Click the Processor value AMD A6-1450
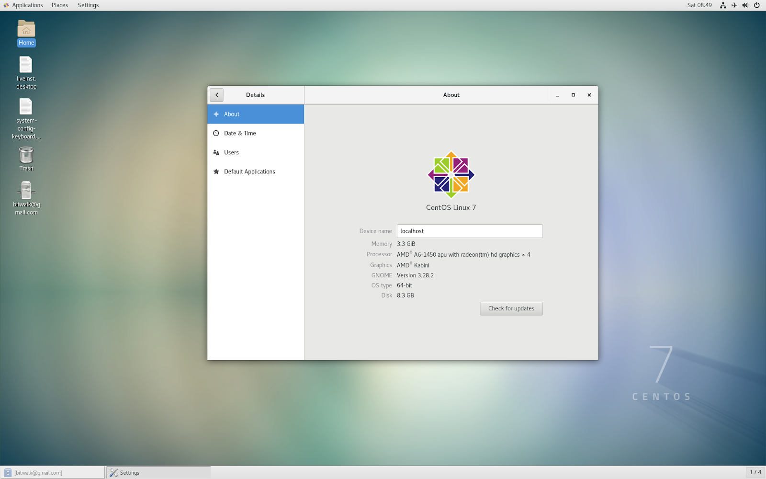The height and width of the screenshot is (479, 766). [x=463, y=254]
